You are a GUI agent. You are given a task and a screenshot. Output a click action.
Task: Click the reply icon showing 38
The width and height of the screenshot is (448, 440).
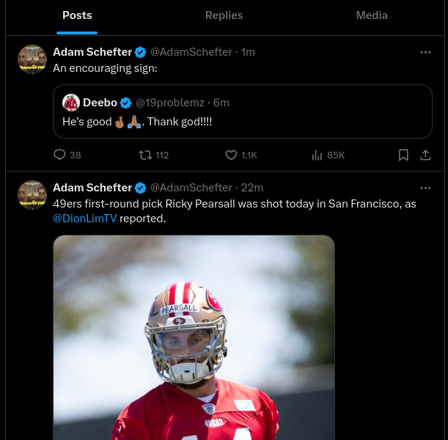click(60, 155)
